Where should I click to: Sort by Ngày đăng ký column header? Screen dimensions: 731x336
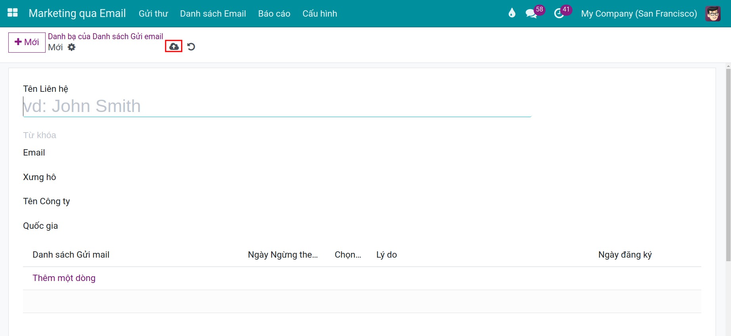pyautogui.click(x=625, y=254)
